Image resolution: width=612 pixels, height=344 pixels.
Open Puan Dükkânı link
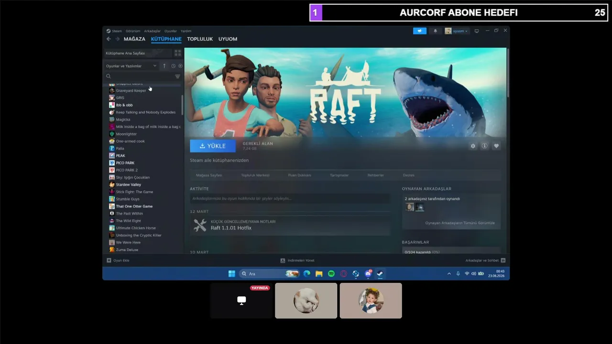point(299,175)
